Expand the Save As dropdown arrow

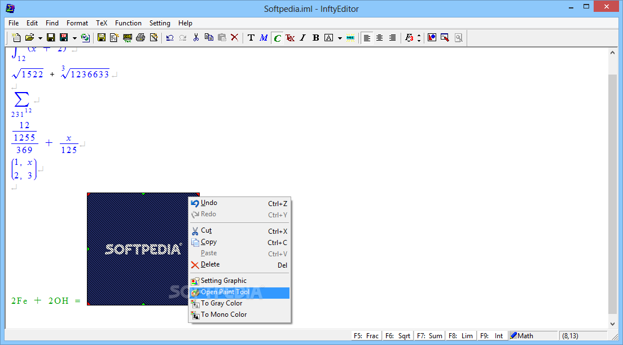coord(74,38)
